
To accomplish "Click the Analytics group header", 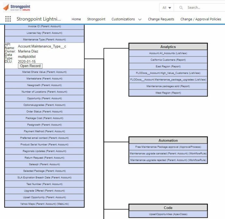I will (x=168, y=47).
